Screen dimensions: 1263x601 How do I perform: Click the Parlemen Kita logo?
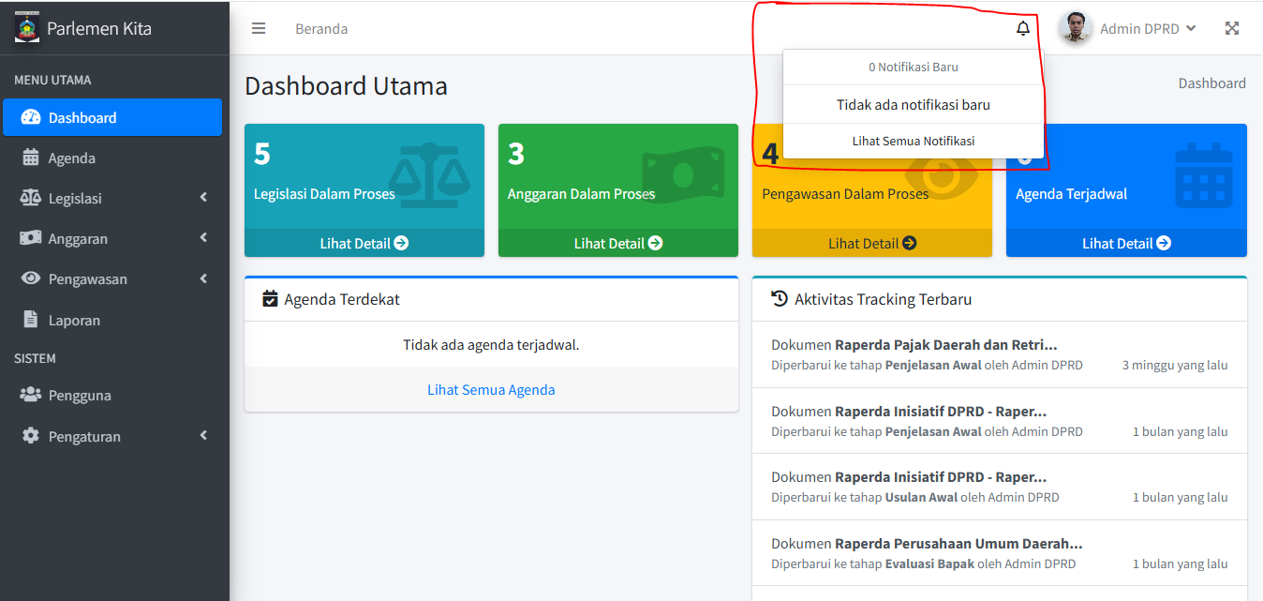(28, 27)
